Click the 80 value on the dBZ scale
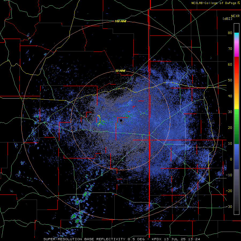 (230, 33)
